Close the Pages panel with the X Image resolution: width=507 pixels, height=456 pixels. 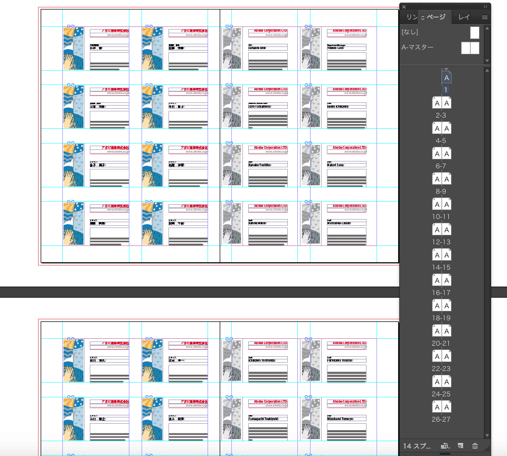404,7
